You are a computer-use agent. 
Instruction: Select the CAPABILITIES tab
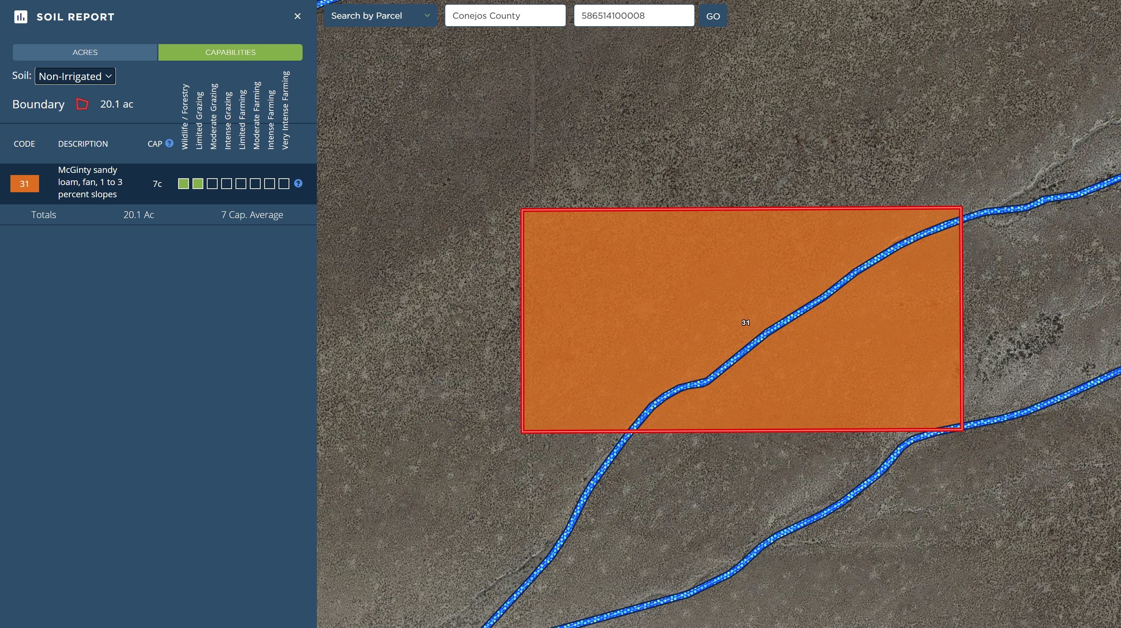pyautogui.click(x=230, y=52)
